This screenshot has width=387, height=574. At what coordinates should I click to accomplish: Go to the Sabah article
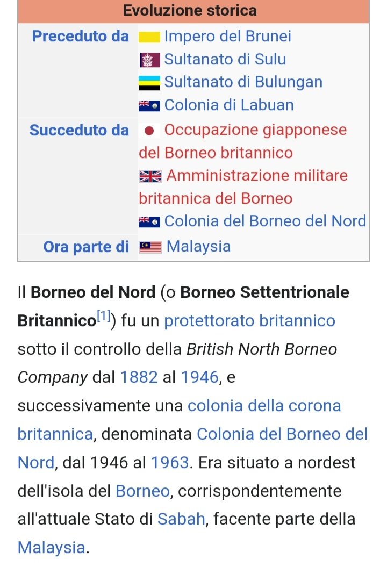pos(181,519)
